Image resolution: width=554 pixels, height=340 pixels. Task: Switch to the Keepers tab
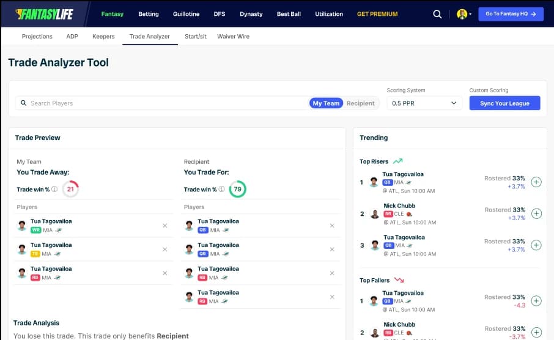click(103, 37)
